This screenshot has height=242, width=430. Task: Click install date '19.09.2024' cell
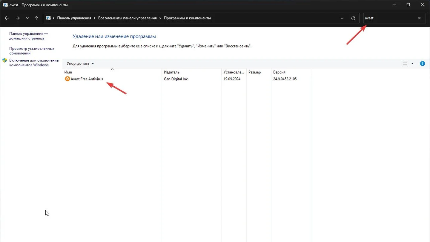pos(232,79)
